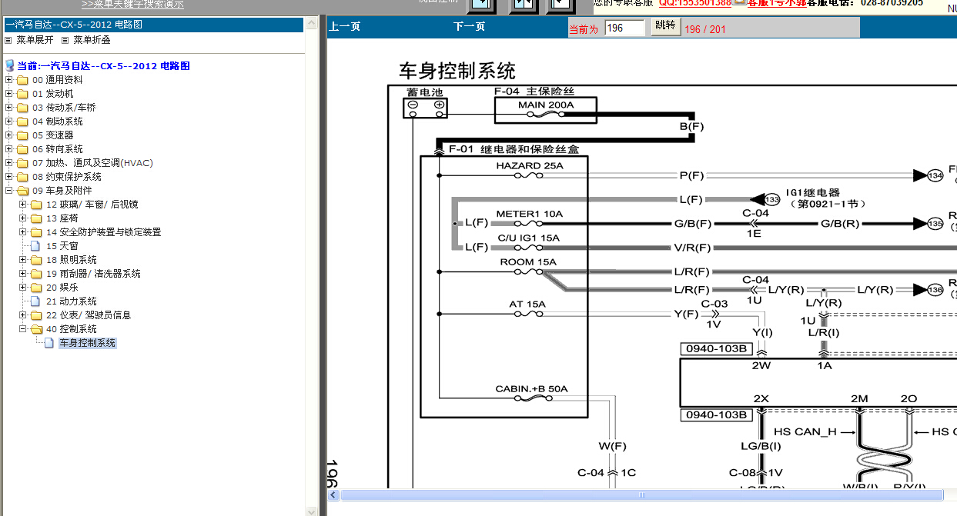Open the QQ:1553501388 contact link
Screen dimensions: 957x516
(694, 3)
